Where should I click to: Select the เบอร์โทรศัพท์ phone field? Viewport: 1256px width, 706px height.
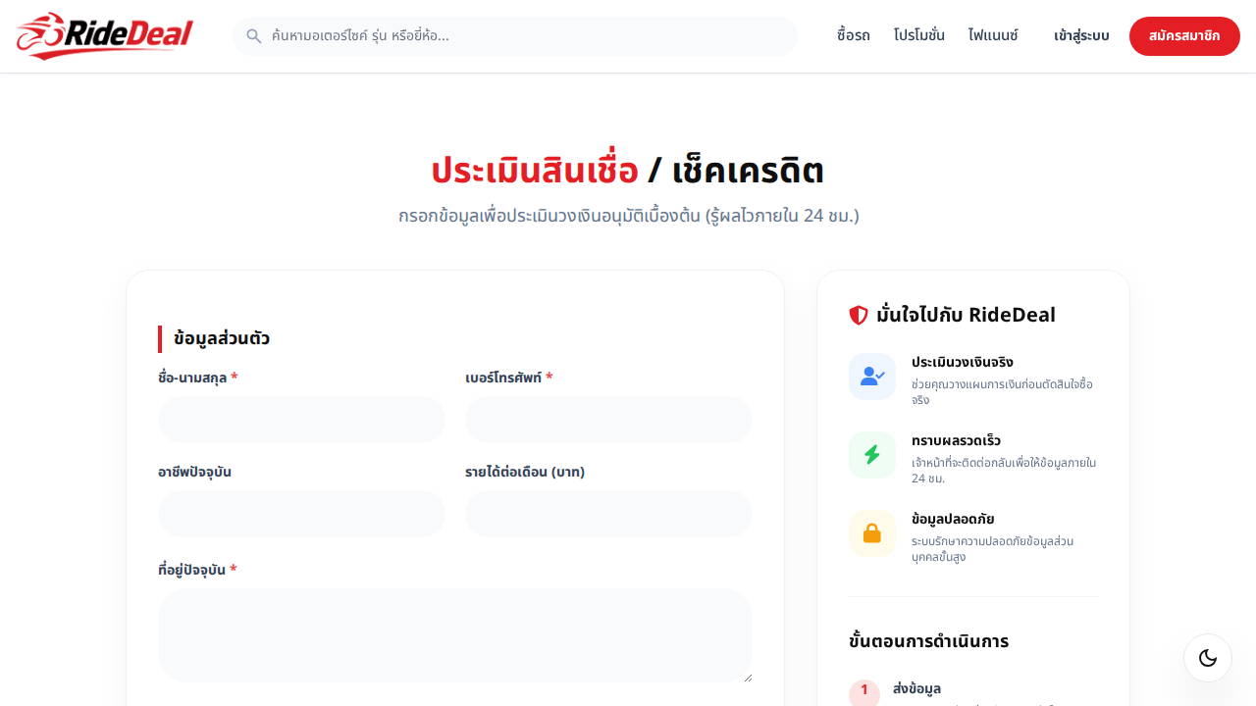coord(608,420)
